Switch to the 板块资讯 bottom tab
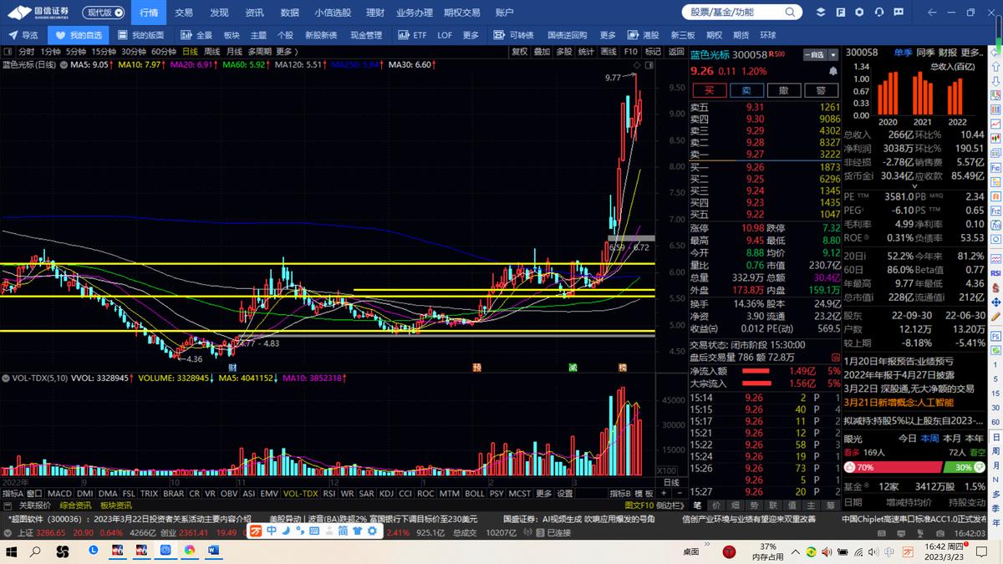 click(x=116, y=506)
